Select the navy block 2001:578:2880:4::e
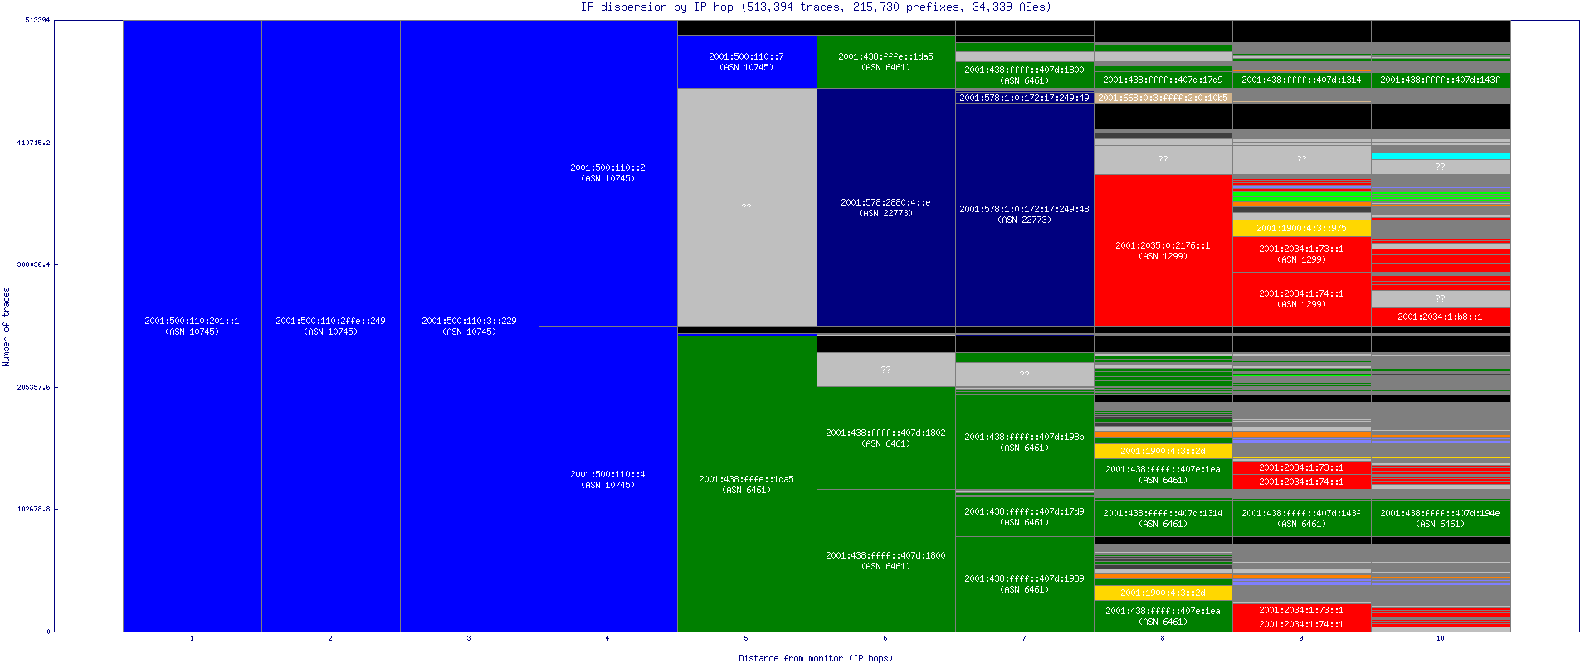1580x663 pixels. (886, 207)
